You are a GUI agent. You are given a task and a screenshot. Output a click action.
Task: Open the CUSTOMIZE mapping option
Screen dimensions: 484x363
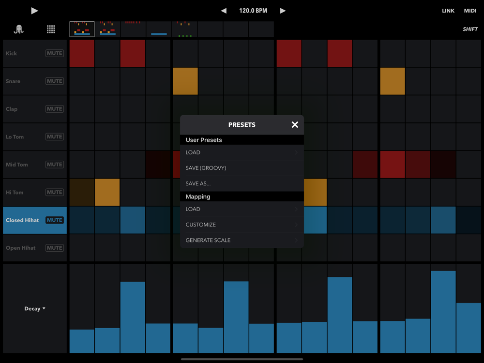coord(242,225)
